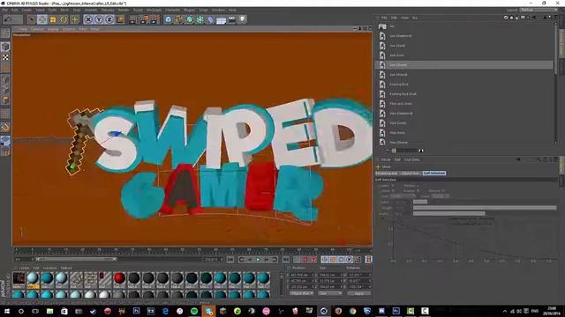This screenshot has height=317, width=565.
Task: Toggle the Enable checkbox in Soft Selection
Action: [x=393, y=186]
